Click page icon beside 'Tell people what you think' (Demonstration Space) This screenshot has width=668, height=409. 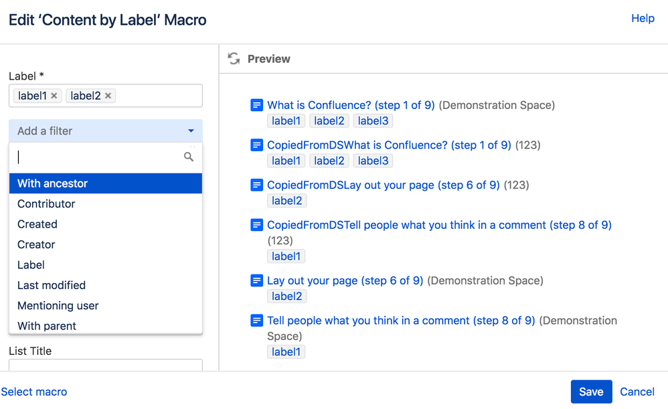(x=256, y=321)
